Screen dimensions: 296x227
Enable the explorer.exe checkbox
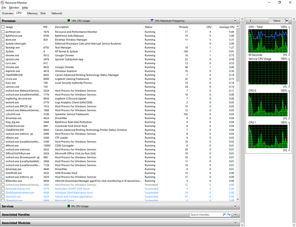click(x=3, y=71)
